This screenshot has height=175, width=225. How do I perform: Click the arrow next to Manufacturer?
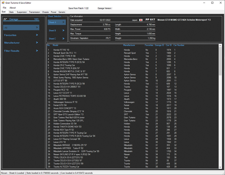point(37,42)
